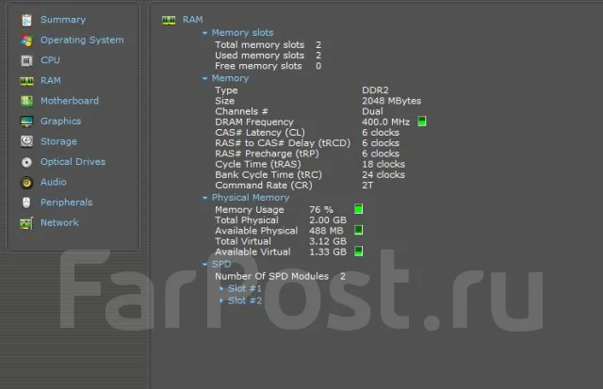Click the CPU chip icon
Viewport: 603px width, 389px height.
26,60
